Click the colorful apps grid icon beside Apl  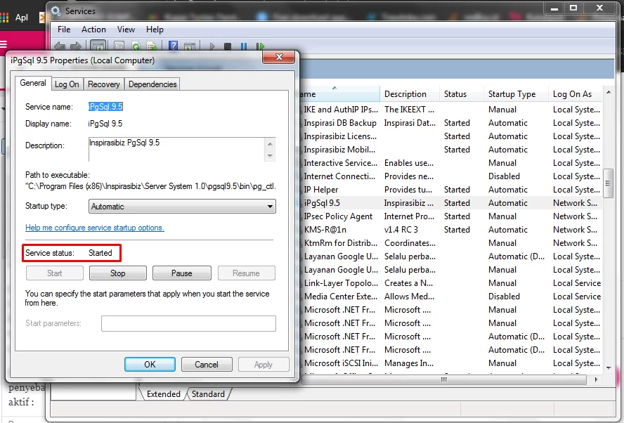4,17
